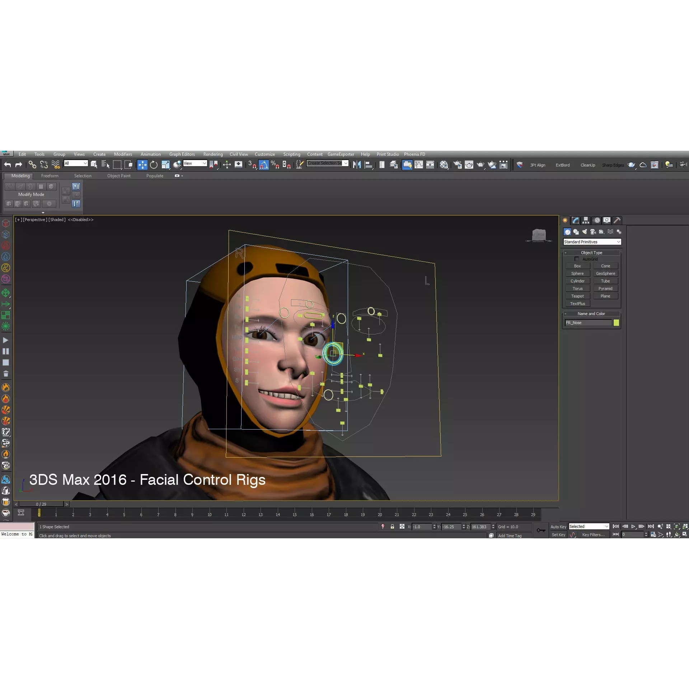
Task: Click the Play Animation button
Action: 633,526
